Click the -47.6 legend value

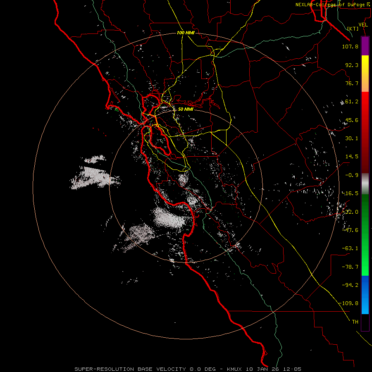[x=350, y=230]
